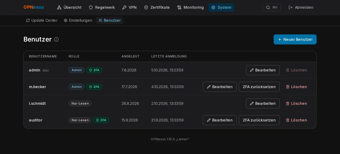This screenshot has width=340, height=154.
Task: Click the 2FA badge in auditor row
Action: coord(101,120)
